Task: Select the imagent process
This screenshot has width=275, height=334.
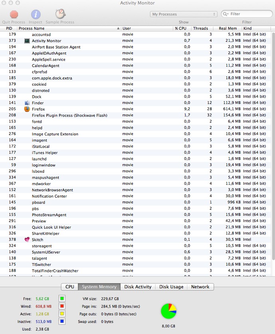Action: [x=136, y=140]
